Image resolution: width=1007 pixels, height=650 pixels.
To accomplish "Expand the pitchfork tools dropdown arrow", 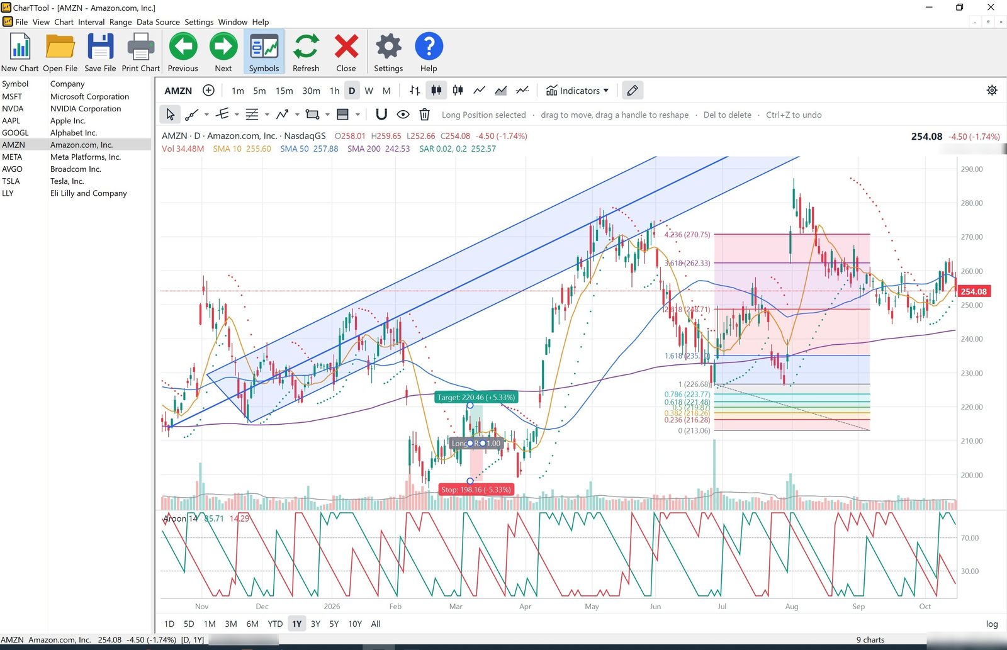I will pyautogui.click(x=237, y=115).
